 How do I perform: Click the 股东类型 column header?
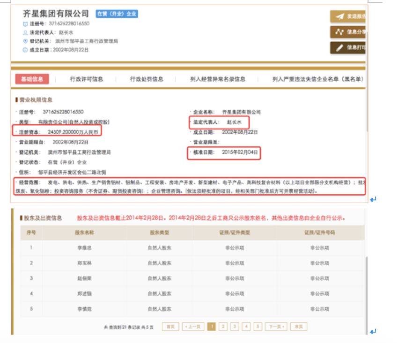point(159,232)
